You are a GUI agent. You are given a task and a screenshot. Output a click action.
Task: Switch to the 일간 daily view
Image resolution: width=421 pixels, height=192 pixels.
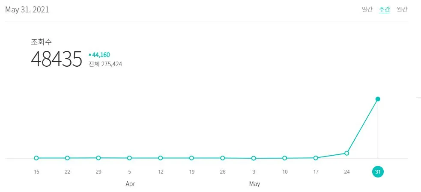pyautogui.click(x=367, y=9)
